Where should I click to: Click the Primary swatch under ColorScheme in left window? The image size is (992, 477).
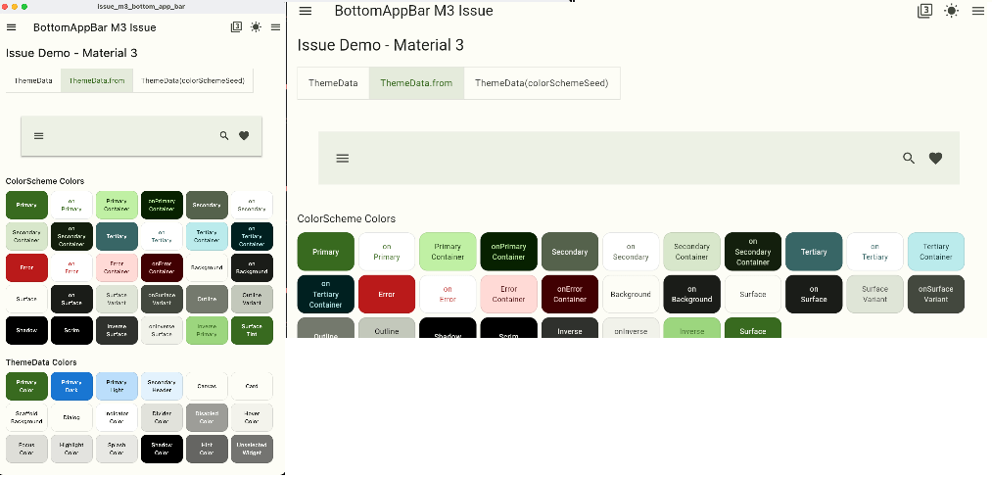26,205
